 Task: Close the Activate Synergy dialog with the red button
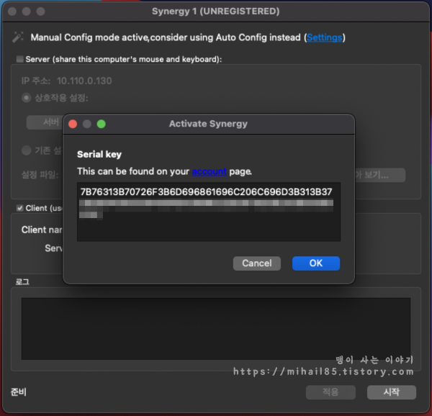73,124
